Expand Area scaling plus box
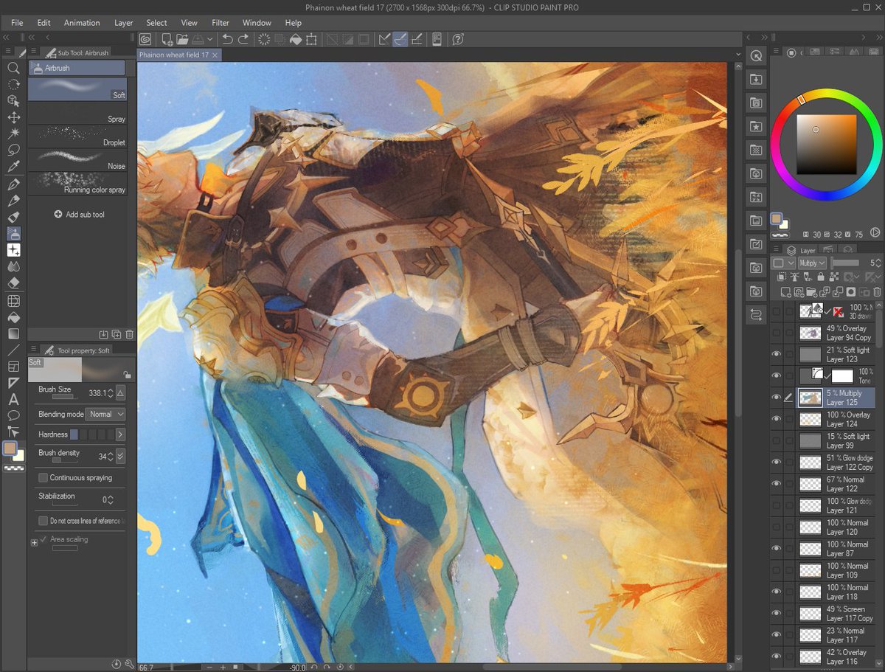The image size is (885, 672). click(x=34, y=542)
